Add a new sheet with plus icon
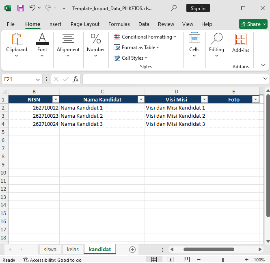Viewport: 270px width, 263px height. tap(132, 250)
